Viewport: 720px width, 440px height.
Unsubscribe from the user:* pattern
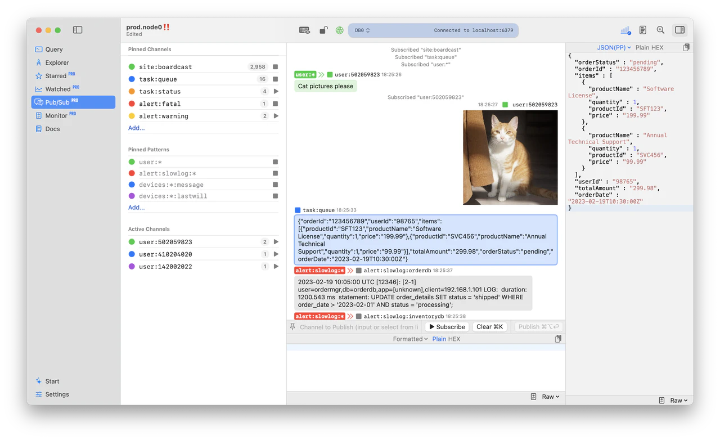274,161
